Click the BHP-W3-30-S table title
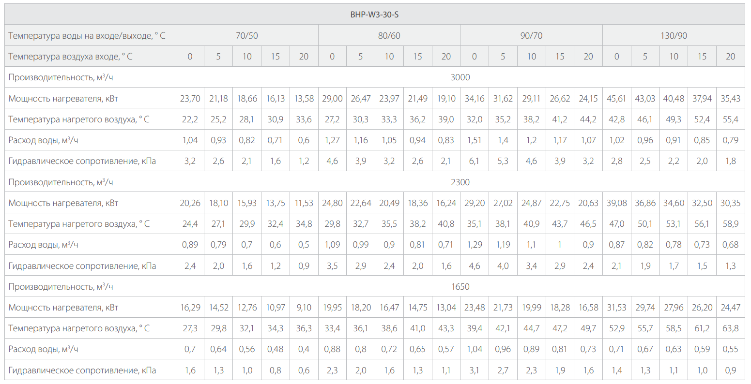Image resolution: width=751 pixels, height=384 pixels. pos(374,15)
